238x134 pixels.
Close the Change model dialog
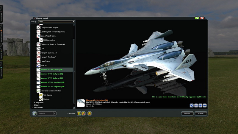pos(202,18)
